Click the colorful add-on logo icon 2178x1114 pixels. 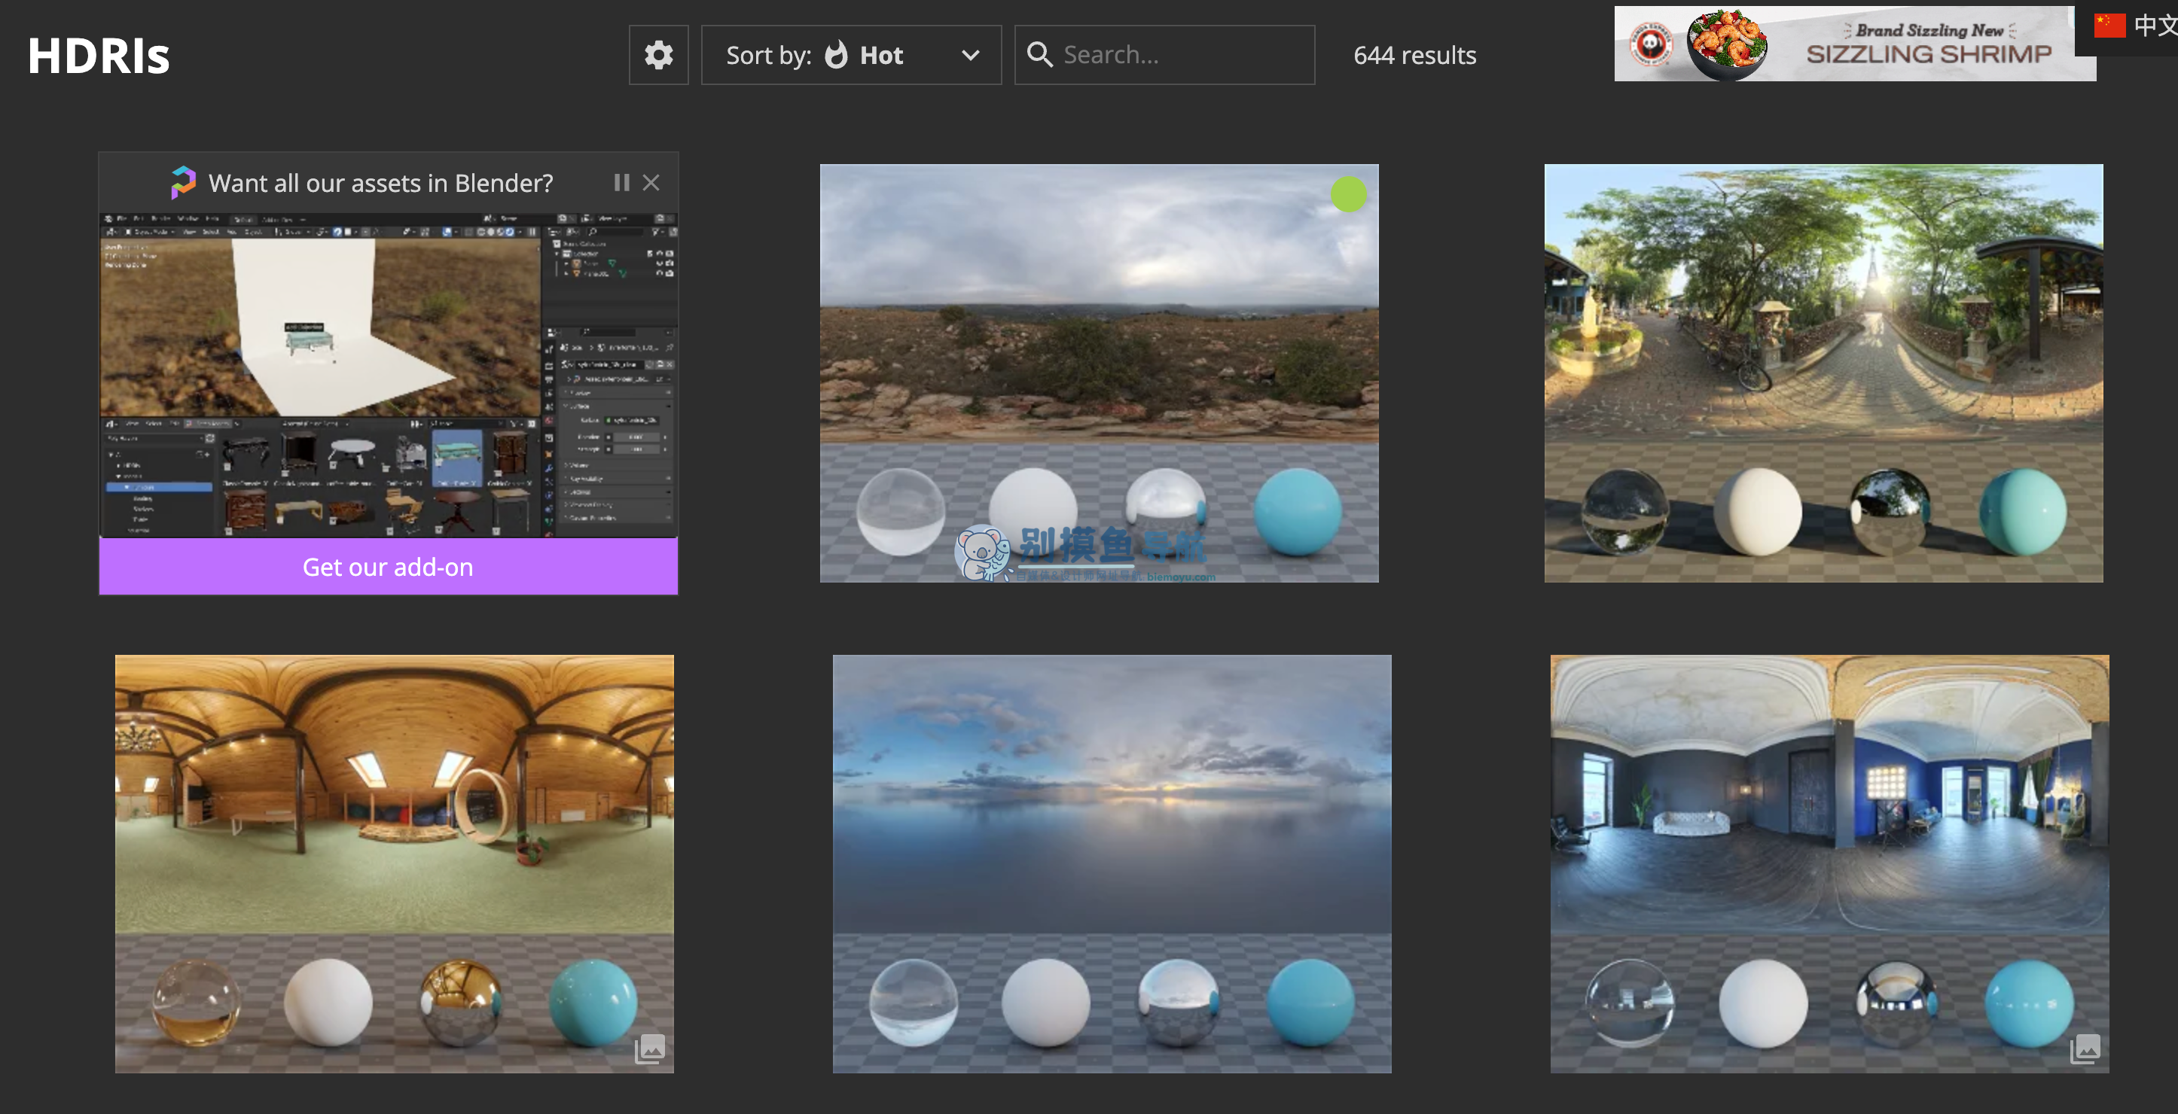[184, 183]
